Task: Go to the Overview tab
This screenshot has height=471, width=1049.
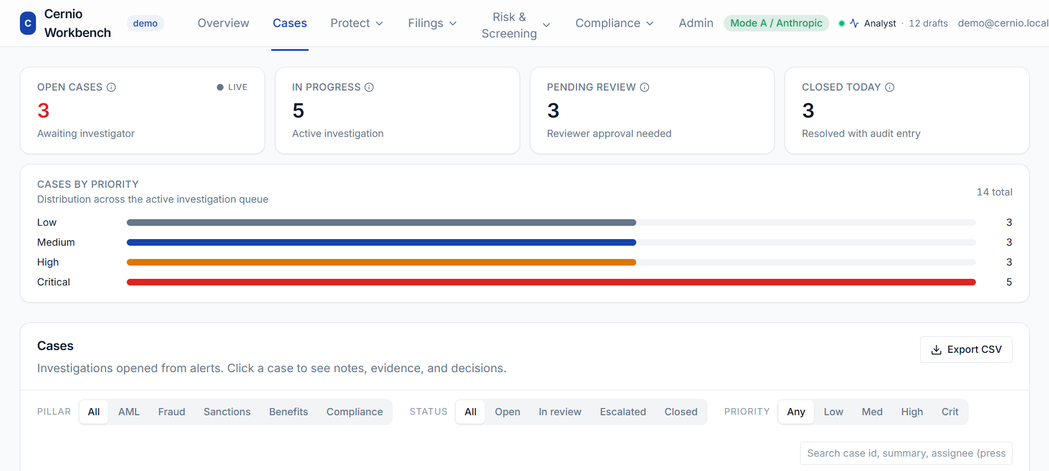Action: coord(224,23)
